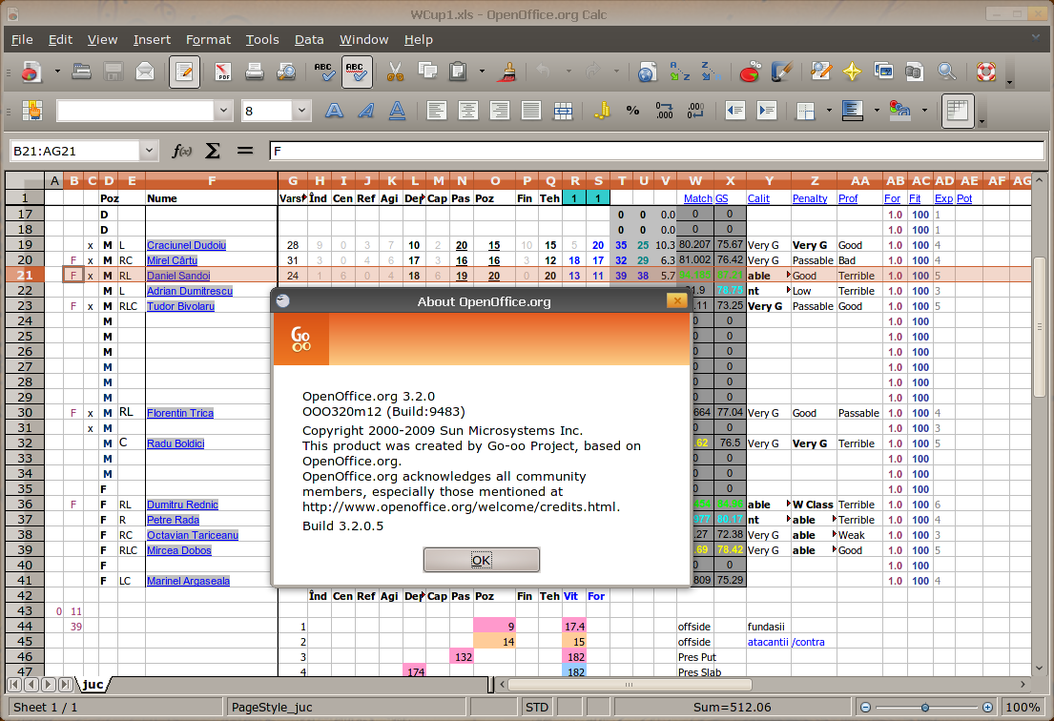Select the Format Paintbrush tool
The image size is (1054, 721).
[509, 72]
